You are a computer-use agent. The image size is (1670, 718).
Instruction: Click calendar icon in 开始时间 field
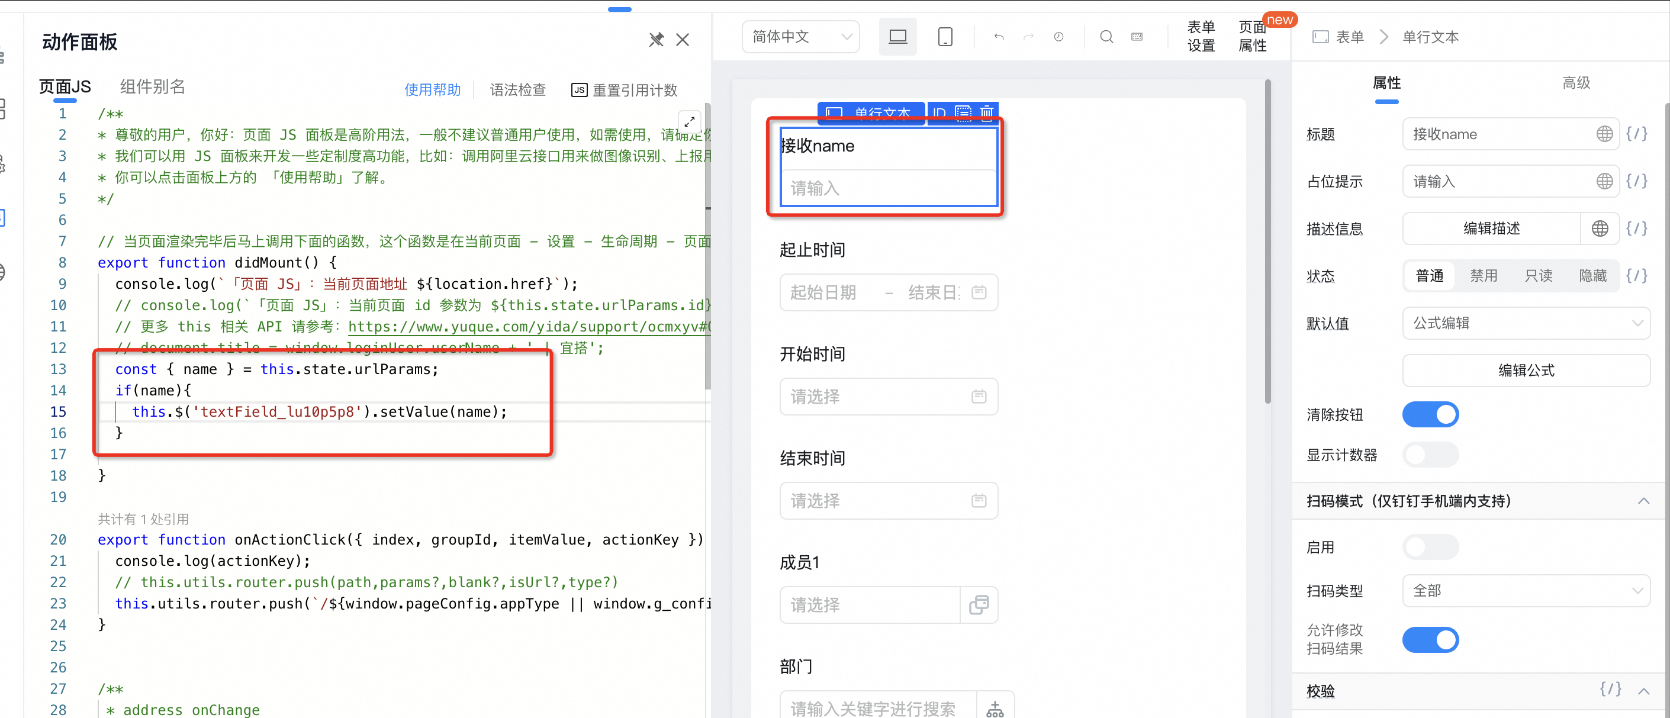tap(979, 397)
